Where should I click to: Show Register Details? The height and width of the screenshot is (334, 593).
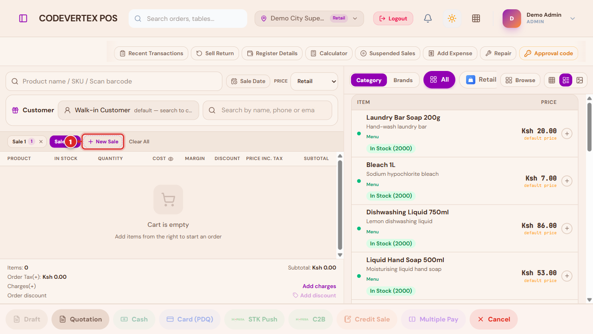coord(272,53)
